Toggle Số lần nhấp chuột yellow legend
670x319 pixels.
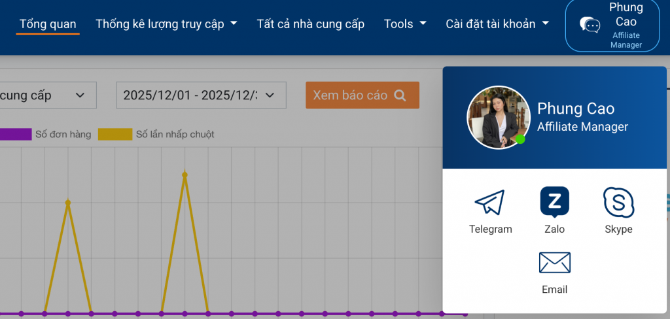point(115,135)
